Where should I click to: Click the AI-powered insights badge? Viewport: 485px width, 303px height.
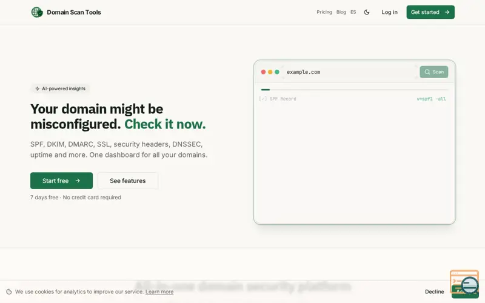(60, 88)
